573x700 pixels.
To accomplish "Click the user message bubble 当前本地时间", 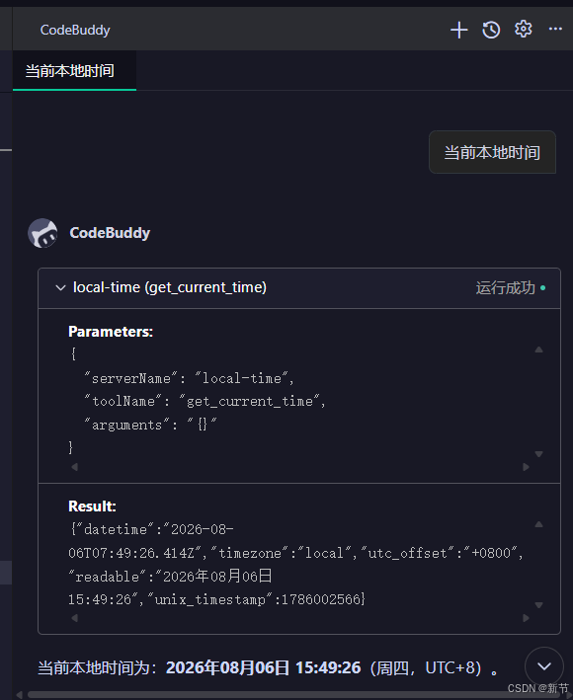I will click(x=492, y=152).
